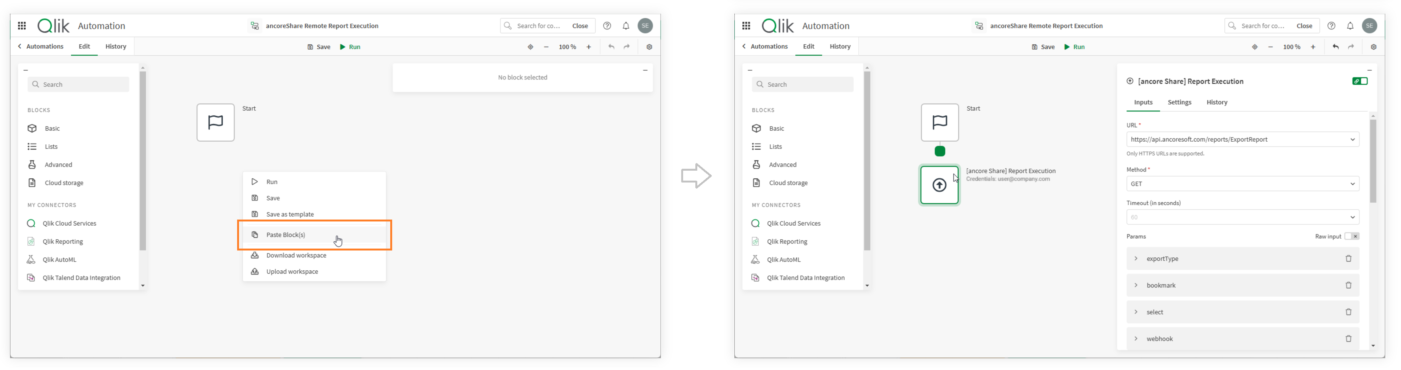The image size is (1401, 370).
Task: Expand the webhook parameter row
Action: 1243,338
